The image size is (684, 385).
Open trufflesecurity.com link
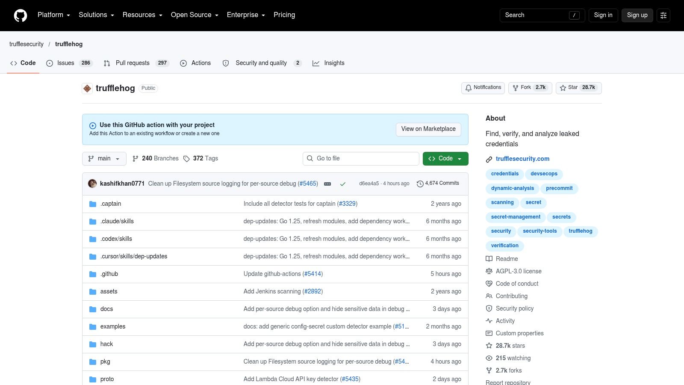[522, 159]
